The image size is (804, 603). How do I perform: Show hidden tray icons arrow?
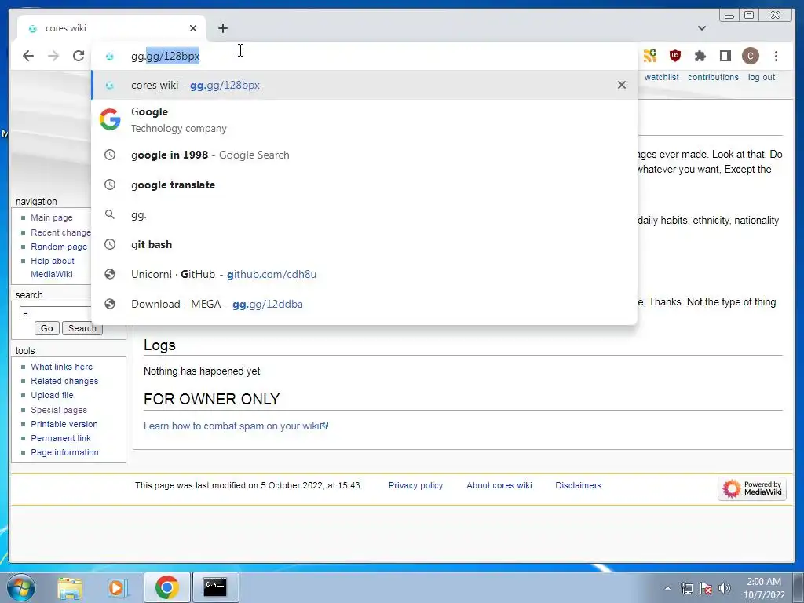pyautogui.click(x=667, y=588)
